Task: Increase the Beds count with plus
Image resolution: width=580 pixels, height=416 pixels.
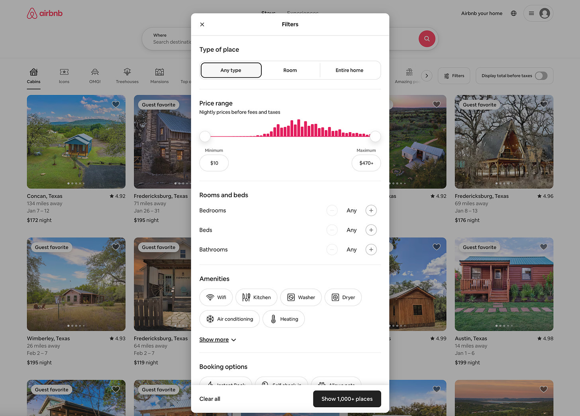Action: coord(371,230)
